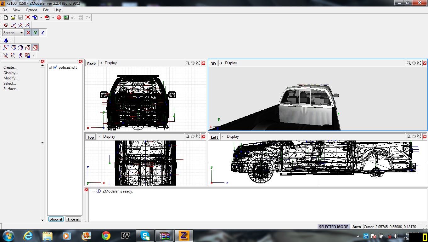Open the Modify... command group
This screenshot has height=242, width=428.
[11, 78]
